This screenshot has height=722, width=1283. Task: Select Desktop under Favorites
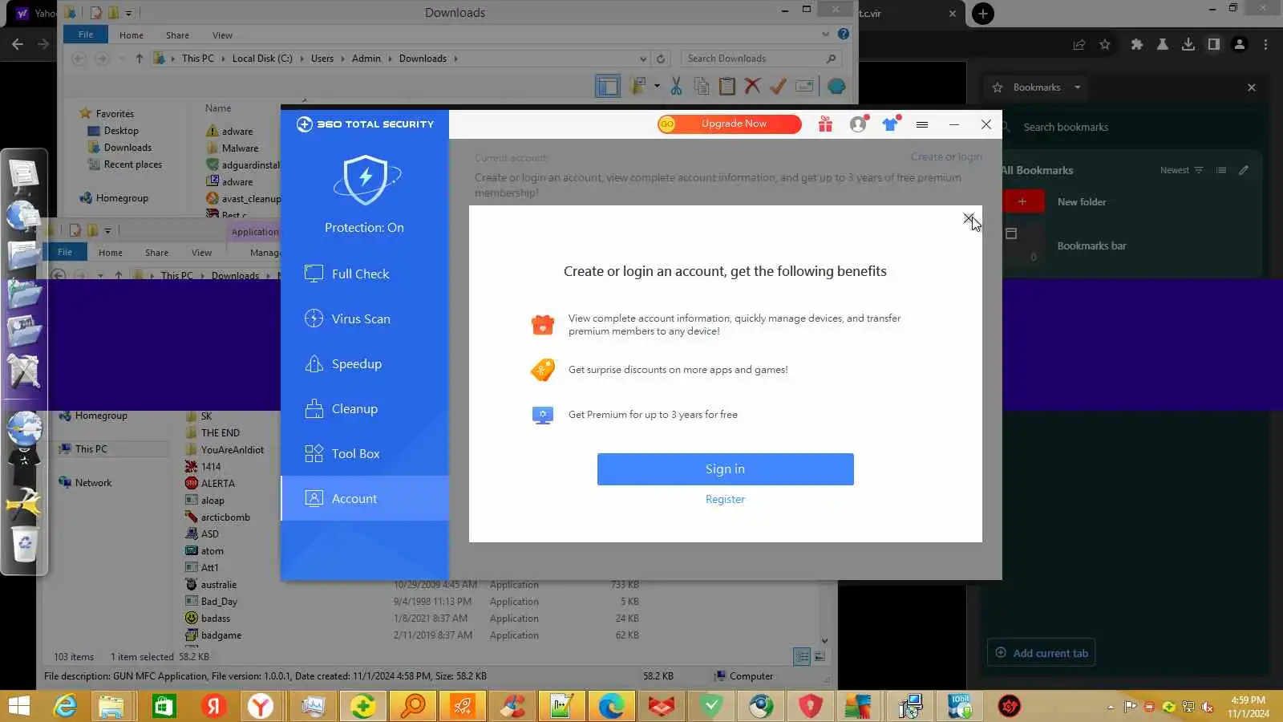pyautogui.click(x=121, y=131)
